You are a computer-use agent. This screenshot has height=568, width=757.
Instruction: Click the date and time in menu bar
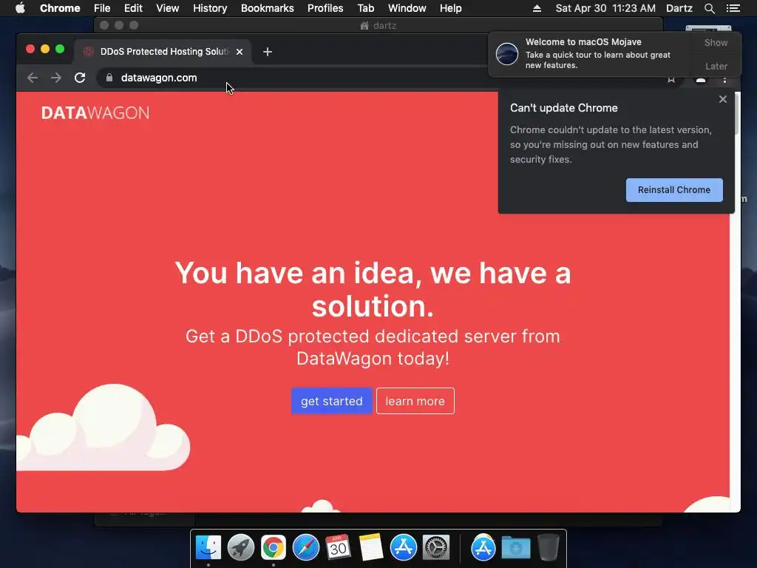(x=605, y=8)
